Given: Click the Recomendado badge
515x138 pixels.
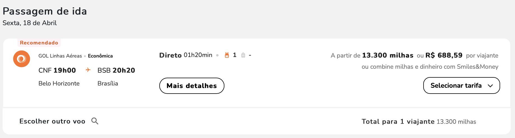Looking at the screenshot, I should (x=39, y=43).
